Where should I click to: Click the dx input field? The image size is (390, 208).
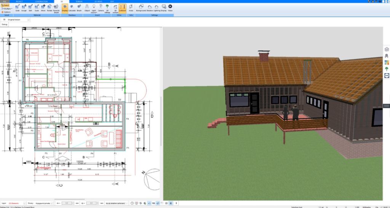[x=66, y=203]
